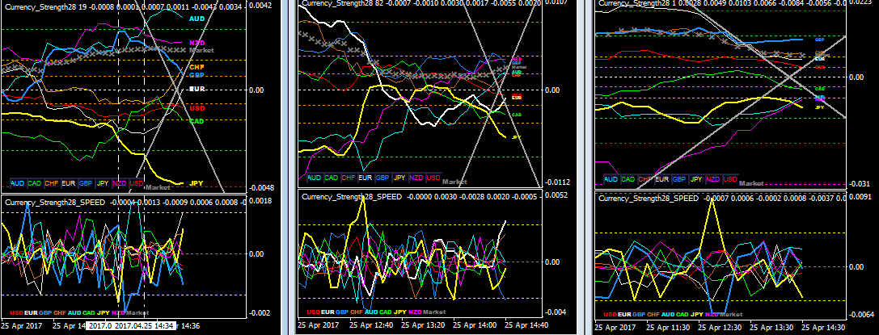Image resolution: width=879 pixels, height=335 pixels.
Task: Click 0.0052 value on middle speed scale
Action: click(556, 195)
